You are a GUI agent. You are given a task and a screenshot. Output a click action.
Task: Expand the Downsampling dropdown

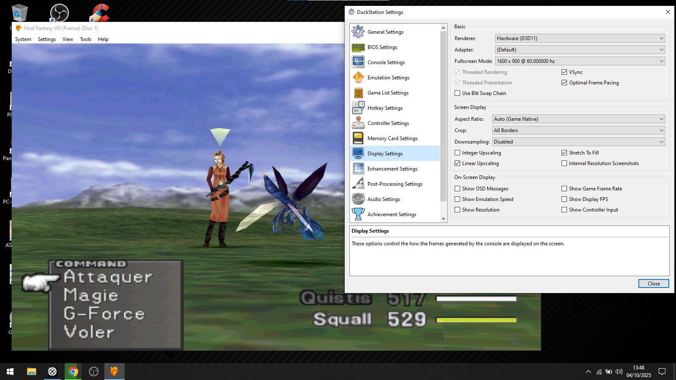578,142
